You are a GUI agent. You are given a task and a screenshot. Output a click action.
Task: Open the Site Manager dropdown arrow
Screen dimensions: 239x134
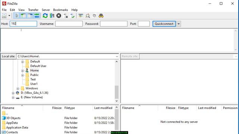point(9,16)
